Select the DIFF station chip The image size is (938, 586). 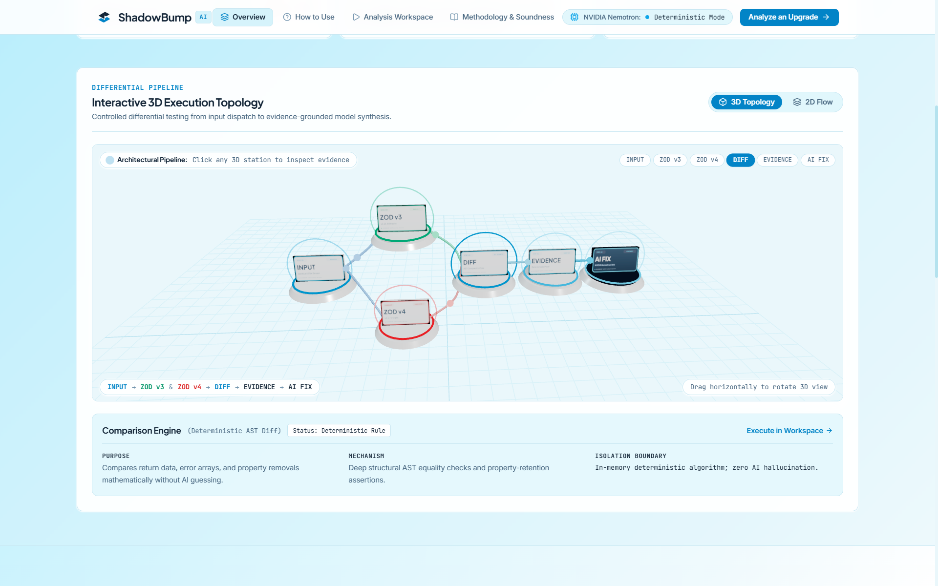[x=740, y=160]
